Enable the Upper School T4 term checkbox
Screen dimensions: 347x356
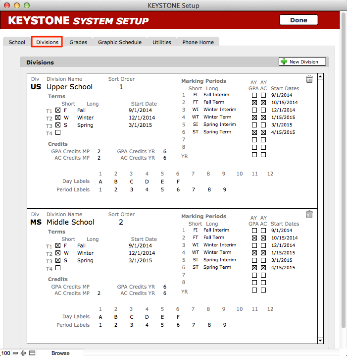(x=58, y=133)
